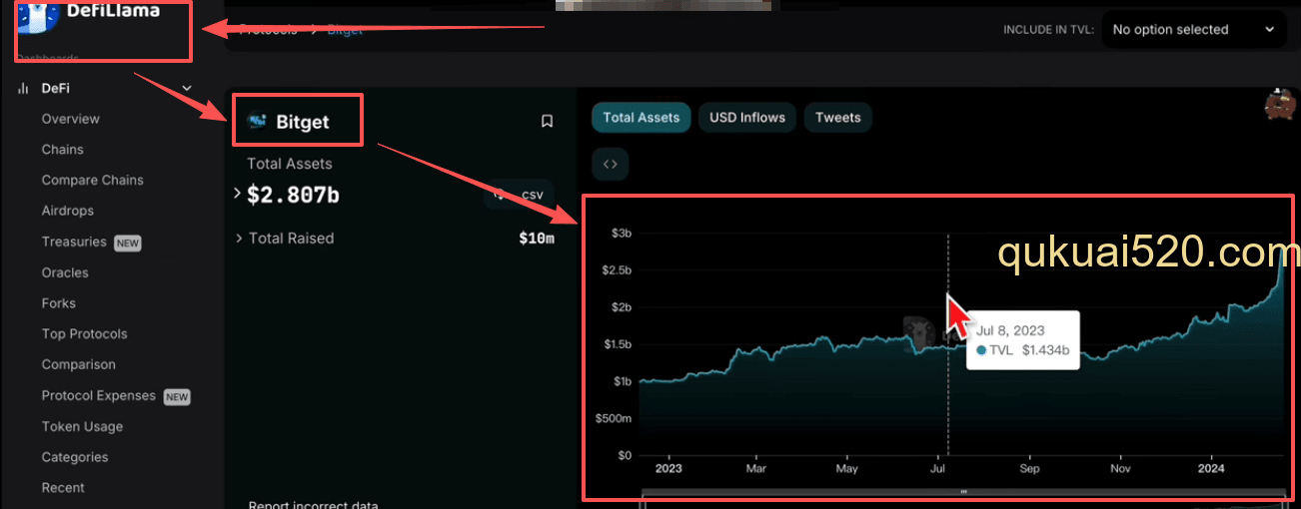
Task: Download the data as csv
Action: point(519,195)
